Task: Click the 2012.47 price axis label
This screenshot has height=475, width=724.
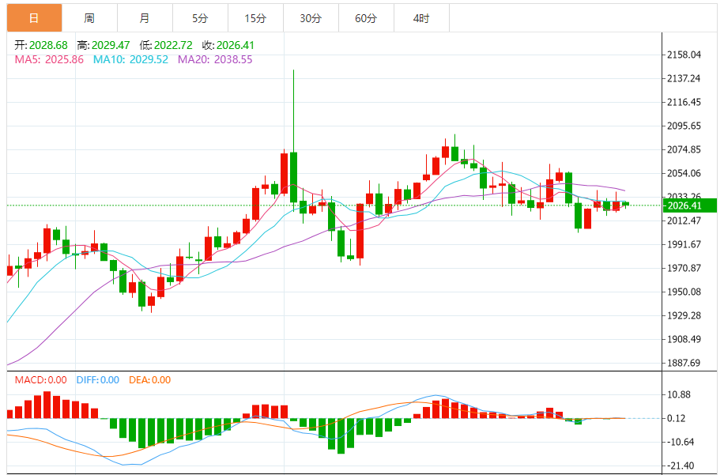Action: (x=684, y=221)
